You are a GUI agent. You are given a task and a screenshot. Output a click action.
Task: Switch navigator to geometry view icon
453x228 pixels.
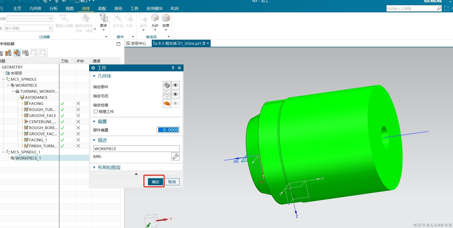tap(17, 53)
